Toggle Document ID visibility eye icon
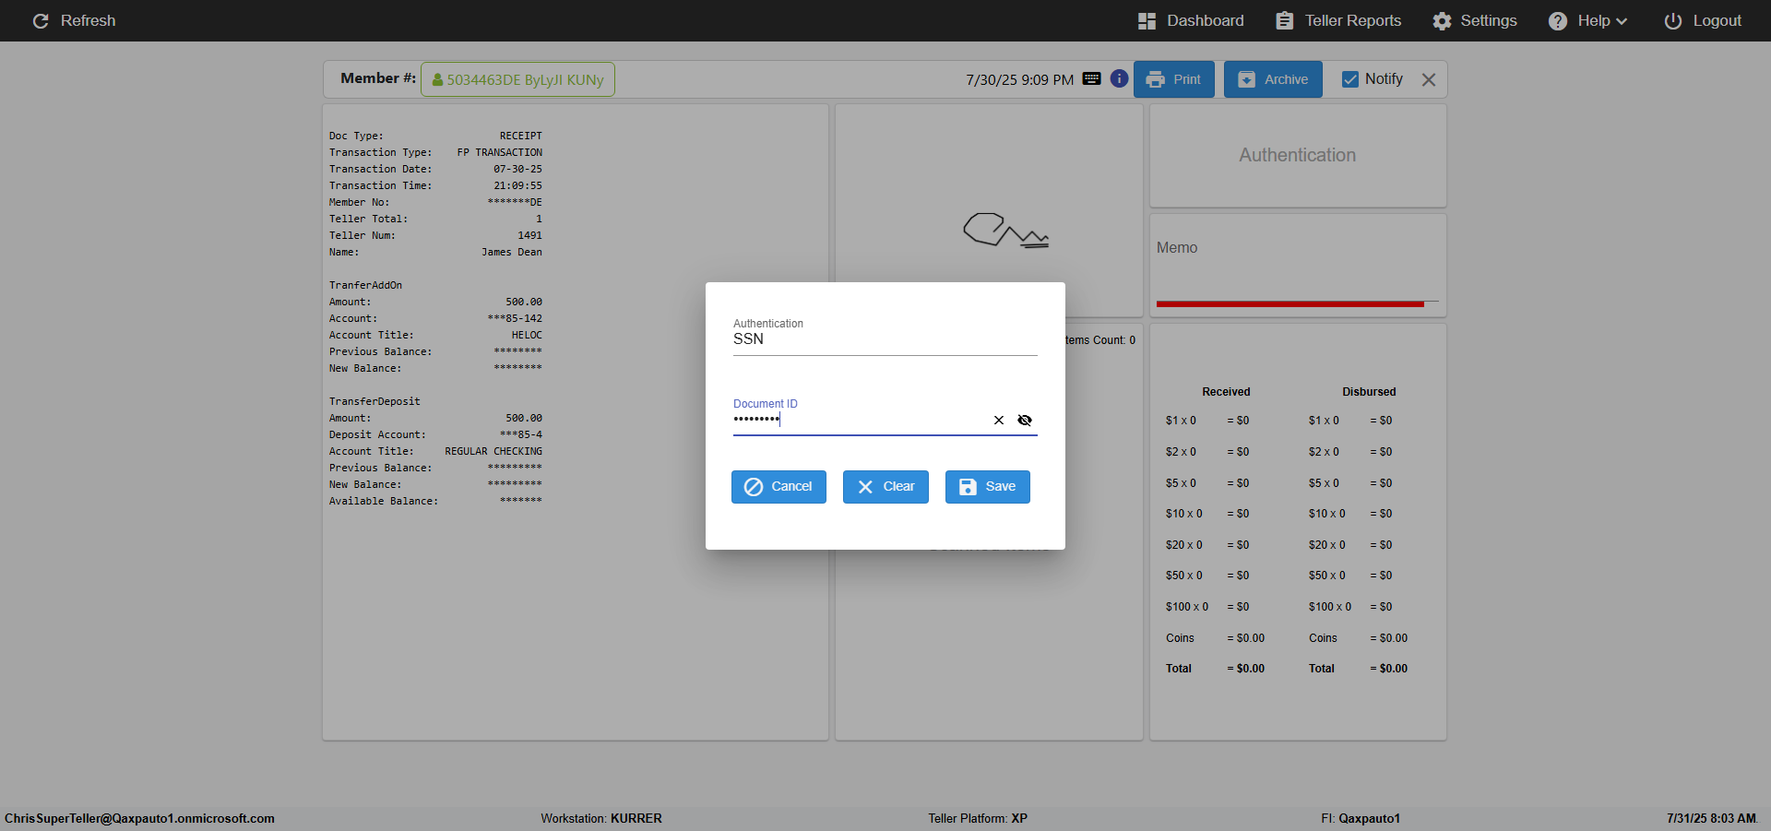Screen dimensions: 1771x831 (x=1025, y=420)
